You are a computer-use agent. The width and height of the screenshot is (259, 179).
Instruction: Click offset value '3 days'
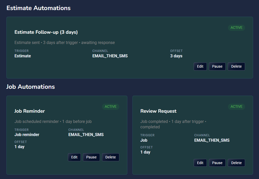(176, 56)
